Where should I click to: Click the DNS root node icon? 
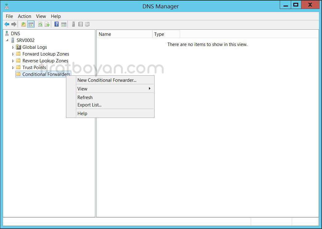[x=7, y=33]
